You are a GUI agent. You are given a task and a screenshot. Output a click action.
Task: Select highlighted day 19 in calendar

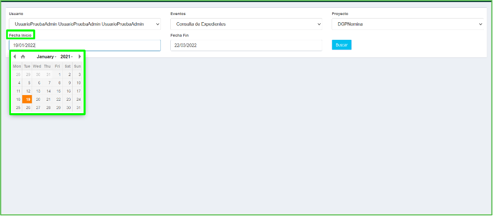click(28, 99)
